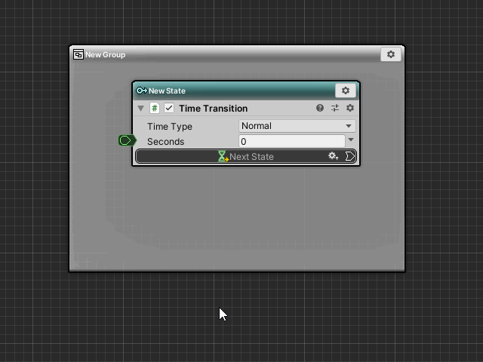Disable the Time Transition checkbox
Image resolution: width=483 pixels, height=362 pixels.
(x=169, y=109)
